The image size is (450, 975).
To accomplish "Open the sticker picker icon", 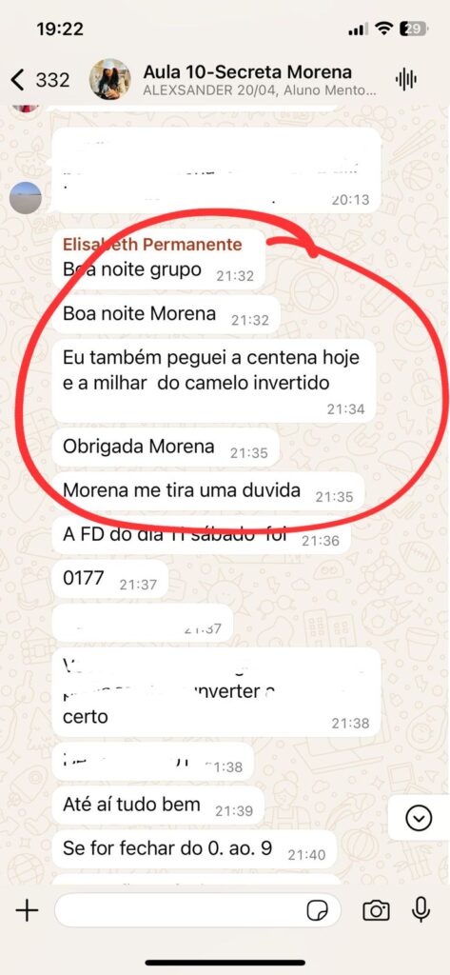I will [318, 911].
